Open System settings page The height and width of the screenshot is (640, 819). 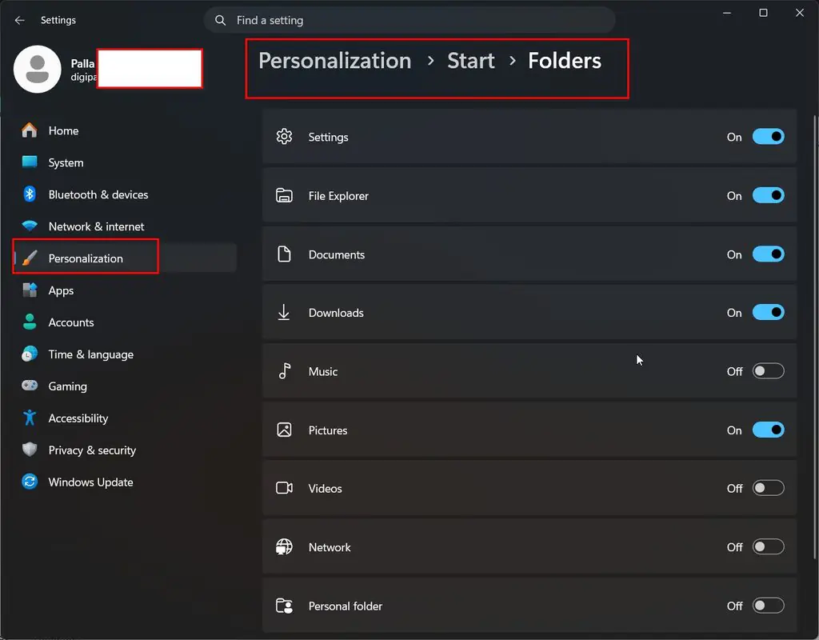pyautogui.click(x=126, y=162)
